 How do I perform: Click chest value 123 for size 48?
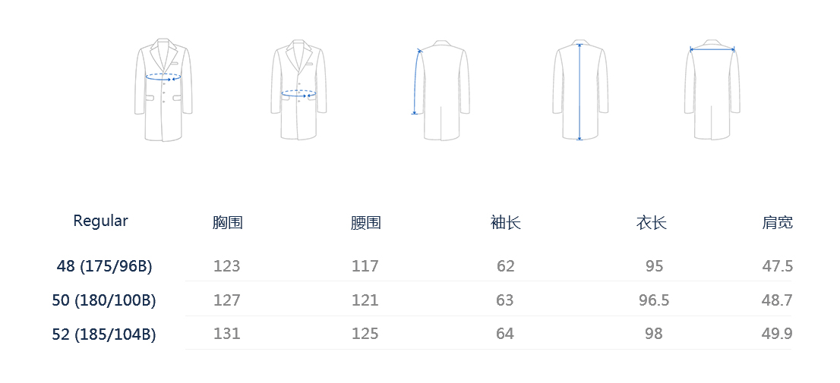[x=226, y=266]
